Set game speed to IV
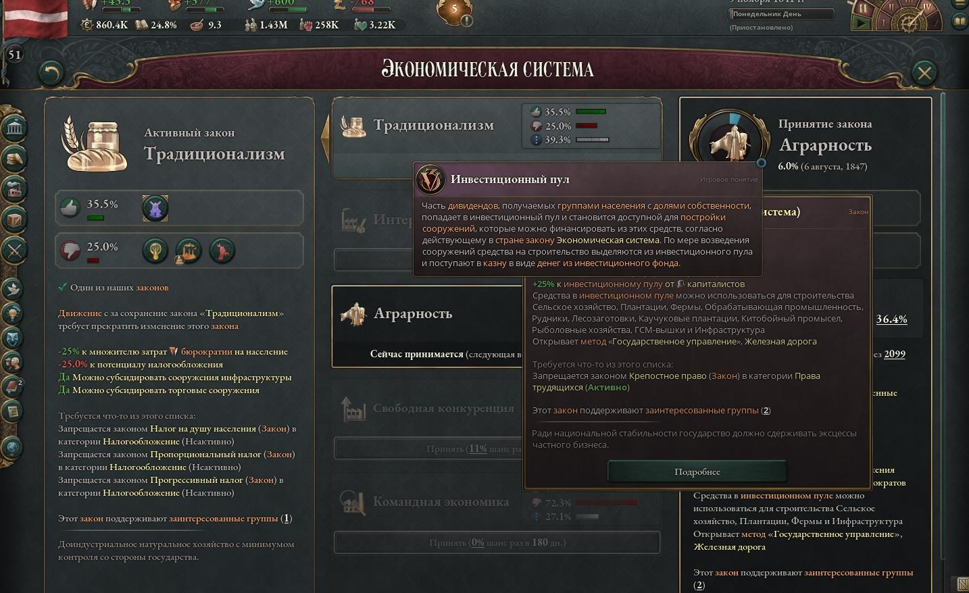 pos(927,7)
